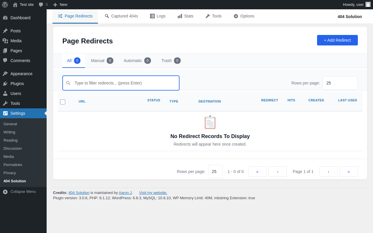Open Dashboard from the sidebar
This screenshot has height=233, width=373.
coord(20,18)
